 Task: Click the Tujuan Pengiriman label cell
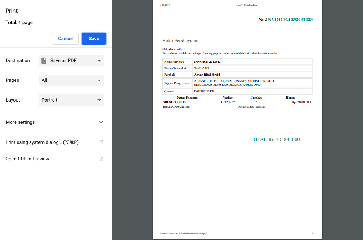[x=178, y=83]
